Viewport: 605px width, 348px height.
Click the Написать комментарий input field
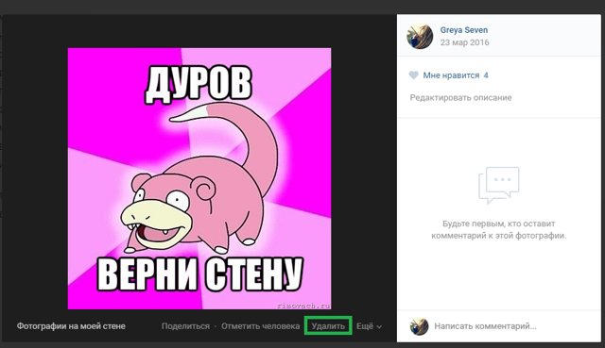pos(485,326)
